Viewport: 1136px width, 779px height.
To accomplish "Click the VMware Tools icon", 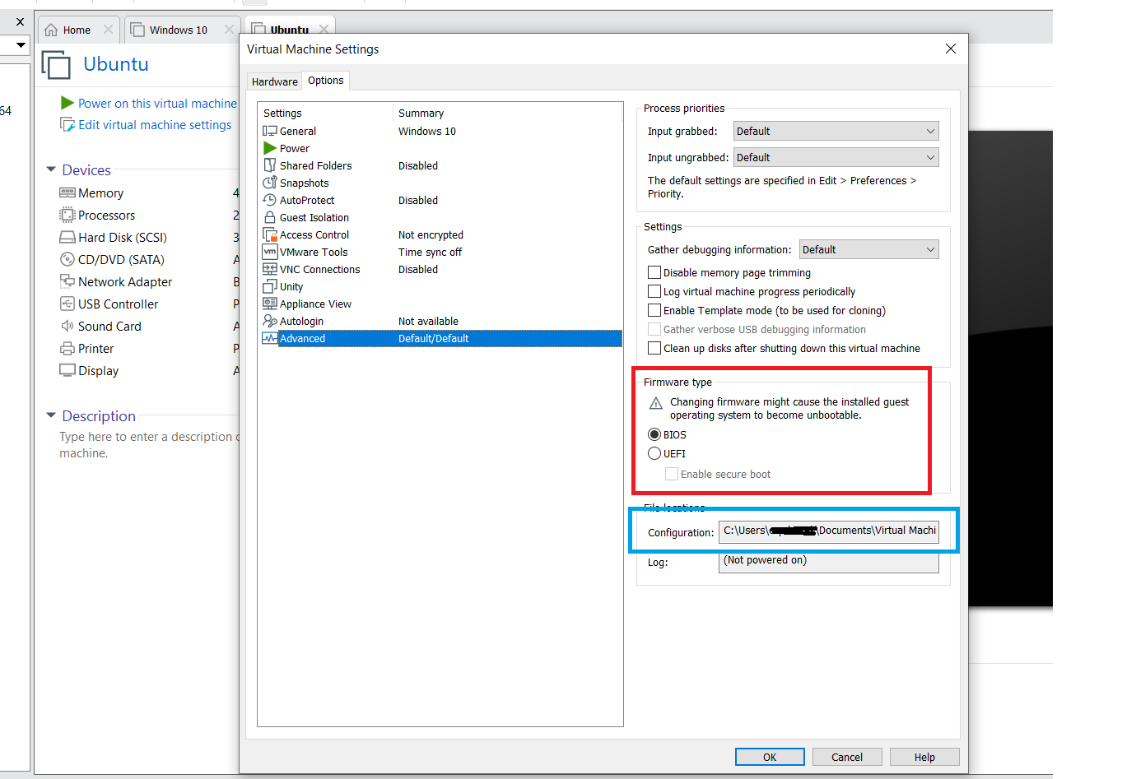I will (269, 252).
